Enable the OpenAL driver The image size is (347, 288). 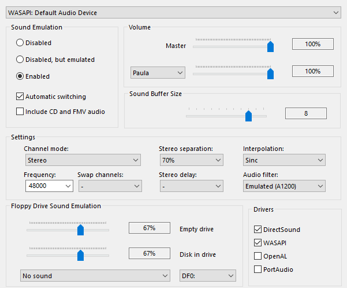(258, 256)
